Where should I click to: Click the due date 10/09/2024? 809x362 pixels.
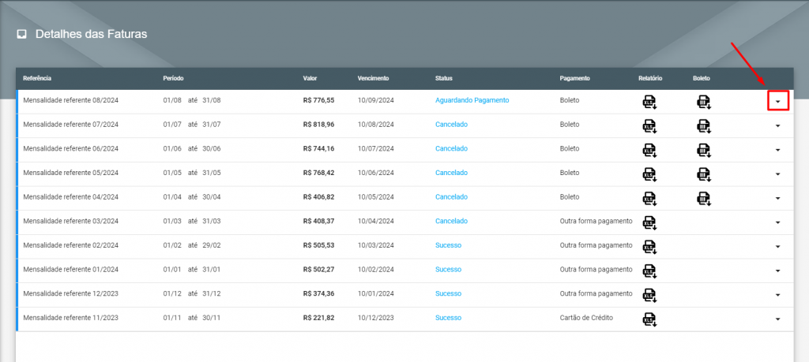pos(375,100)
